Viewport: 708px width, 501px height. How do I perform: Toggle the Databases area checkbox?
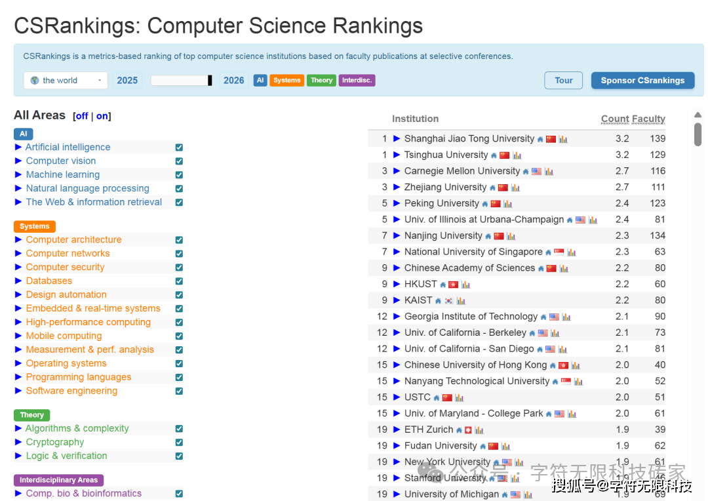179,281
